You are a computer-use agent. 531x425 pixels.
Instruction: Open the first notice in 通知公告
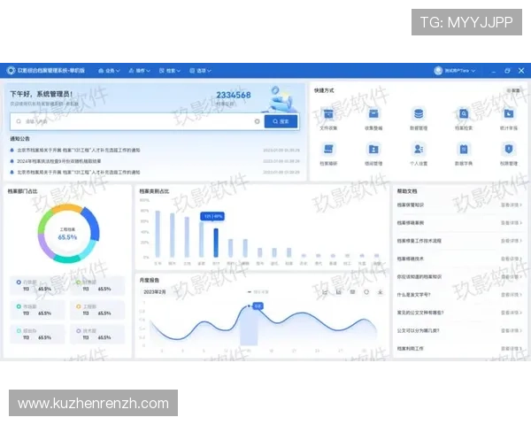[78, 150]
